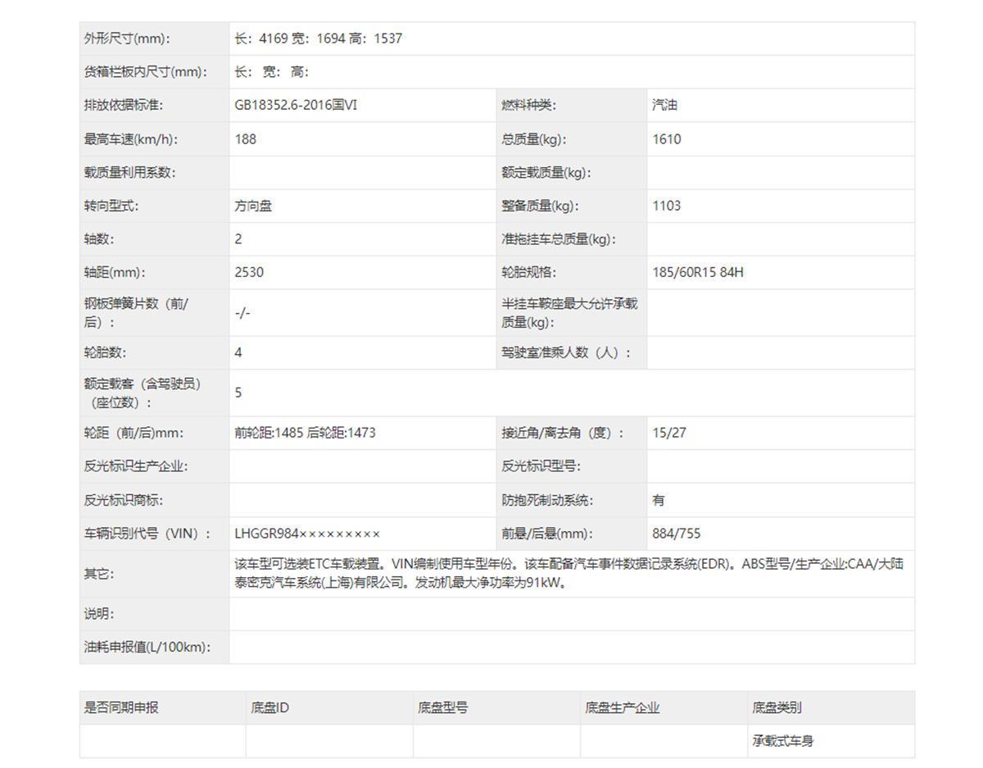This screenshot has height=768, width=983.
Task: Select the wheelbase value 2530
Action: tap(249, 272)
